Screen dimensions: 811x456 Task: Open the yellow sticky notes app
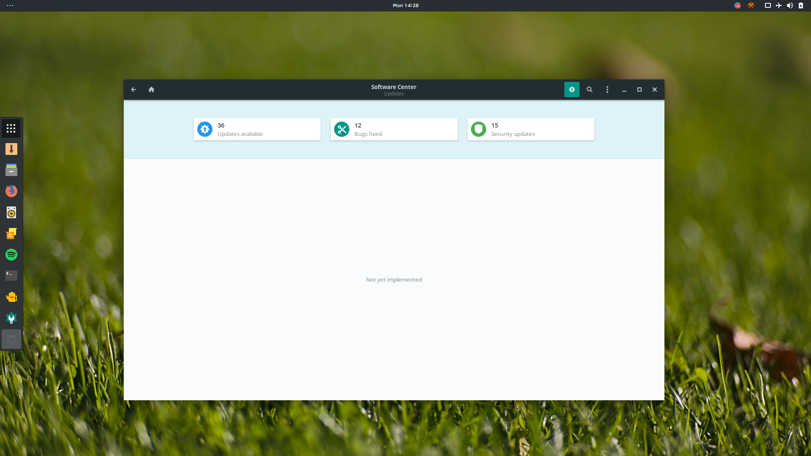coord(11,233)
